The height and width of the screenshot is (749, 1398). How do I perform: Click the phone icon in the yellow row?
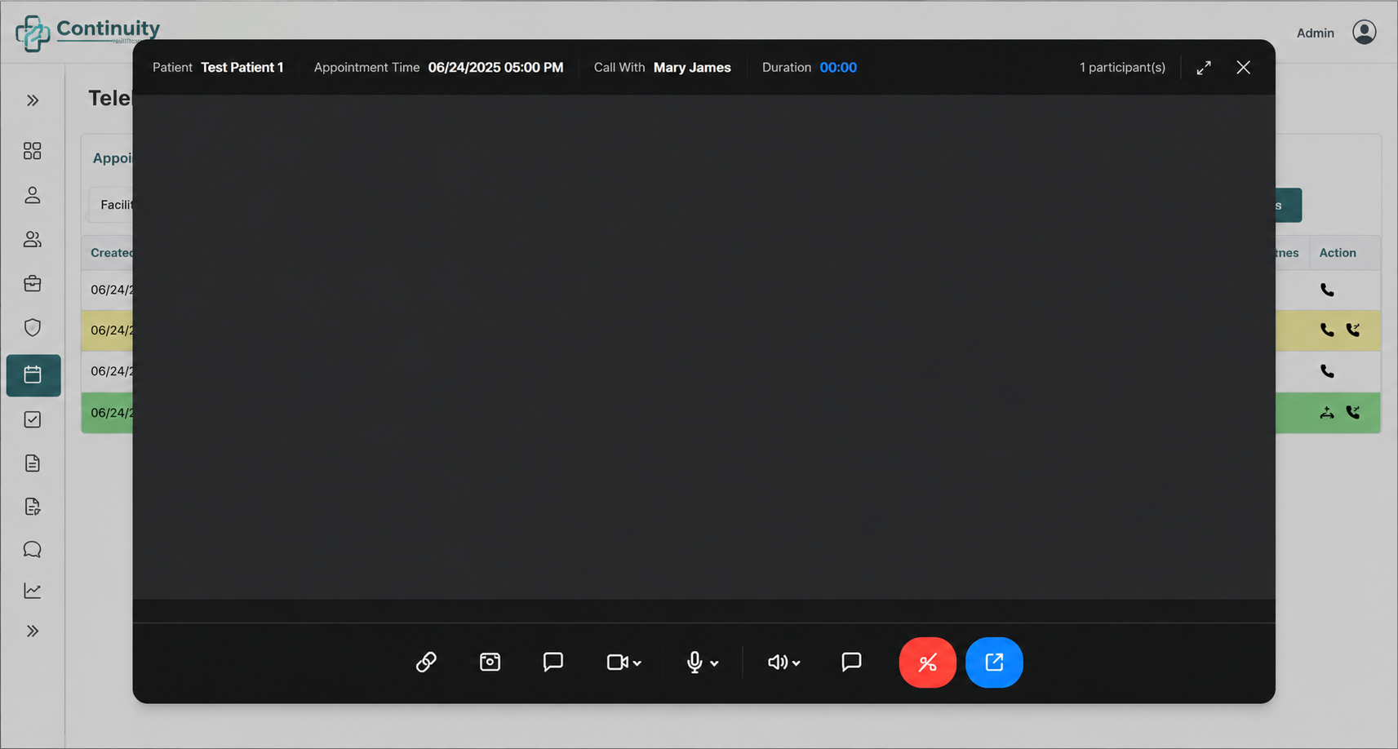click(1328, 330)
